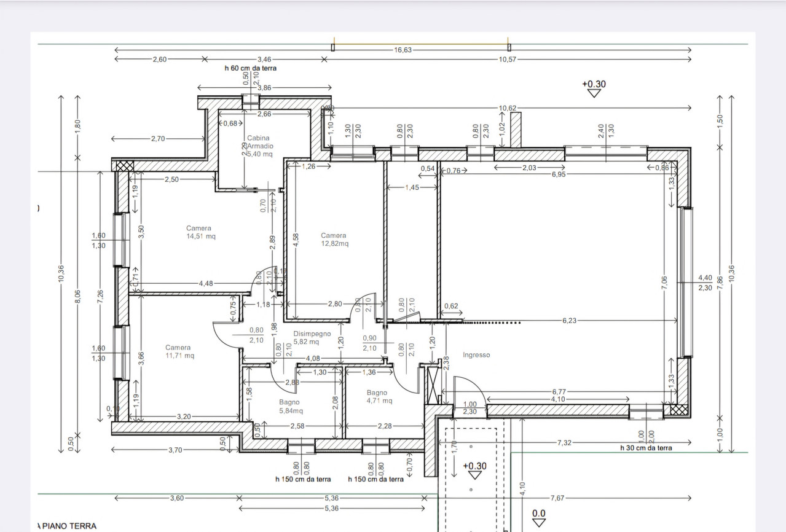Click the '3,70' dimension value
The image size is (786, 532).
click(x=175, y=450)
